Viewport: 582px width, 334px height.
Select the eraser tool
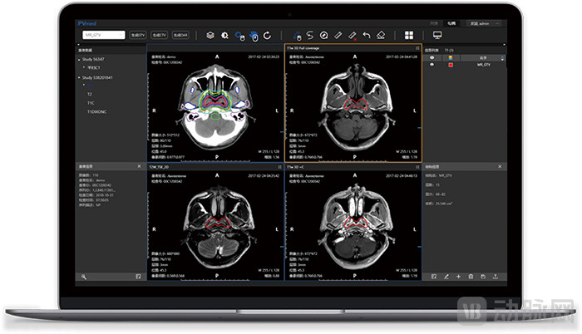380,36
